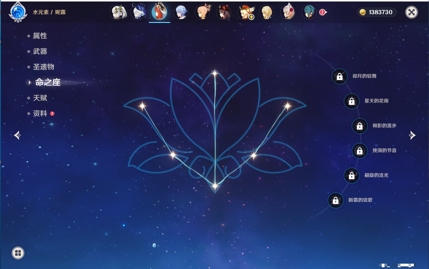Select the light-blue short-haired character portrait

click(x=181, y=12)
